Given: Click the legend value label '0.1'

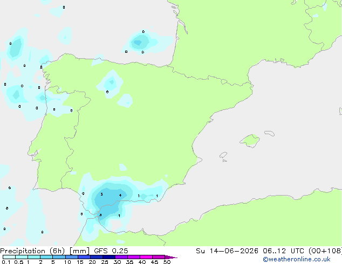Looking at the screenshot, I should (x=6, y=262).
